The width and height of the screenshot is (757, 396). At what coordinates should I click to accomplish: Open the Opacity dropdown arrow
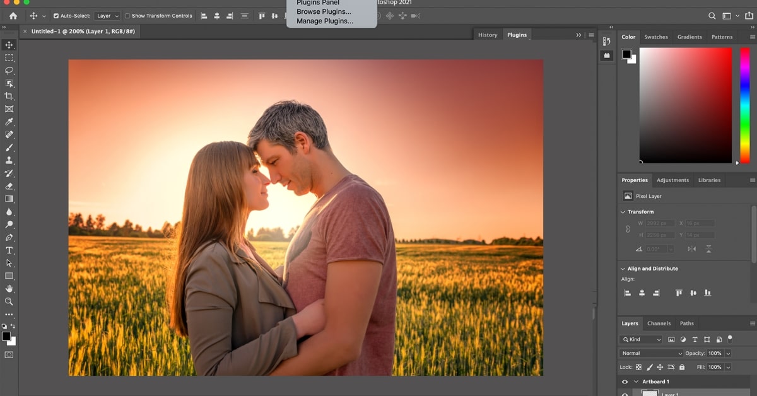click(x=728, y=353)
